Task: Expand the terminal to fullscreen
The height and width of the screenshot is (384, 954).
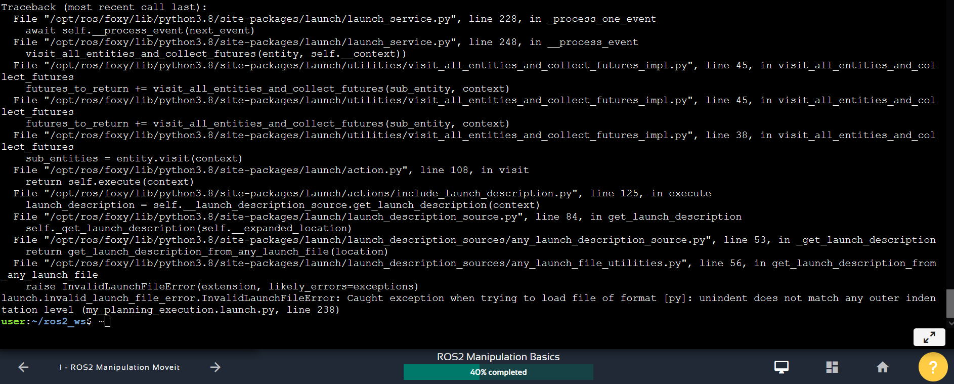Action: 929,337
